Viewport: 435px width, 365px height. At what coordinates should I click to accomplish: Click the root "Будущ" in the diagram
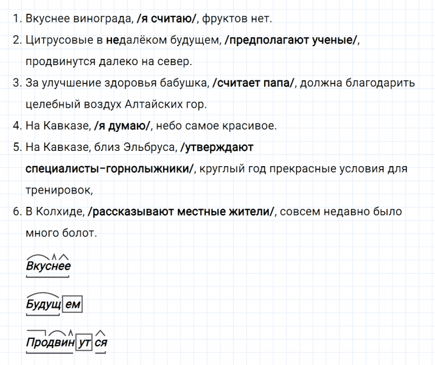pyautogui.click(x=43, y=305)
